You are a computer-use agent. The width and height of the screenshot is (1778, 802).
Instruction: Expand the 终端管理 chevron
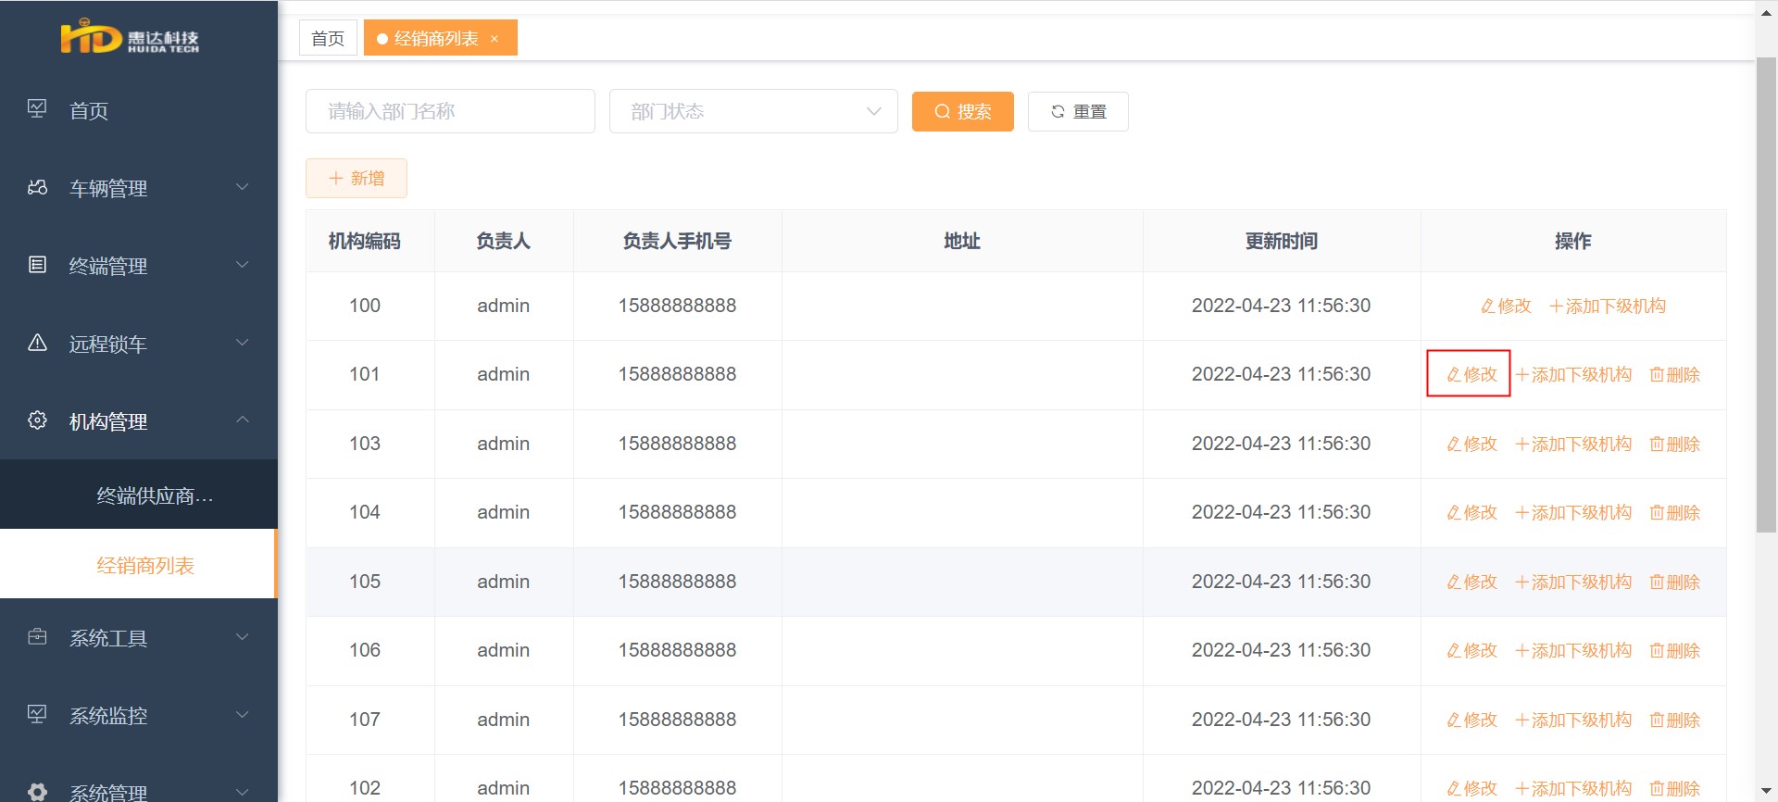click(242, 265)
